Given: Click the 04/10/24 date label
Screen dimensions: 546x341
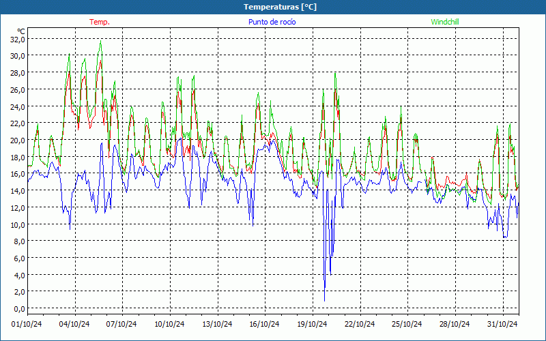Looking at the screenshot, I should point(74,324).
